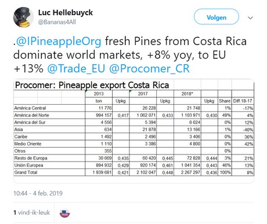The image size is (267, 224).
Task: Click the Resto de Europa row label
Action: coord(31,158)
